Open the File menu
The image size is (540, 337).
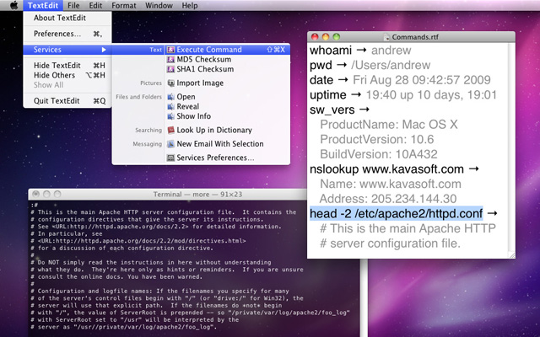73,6
